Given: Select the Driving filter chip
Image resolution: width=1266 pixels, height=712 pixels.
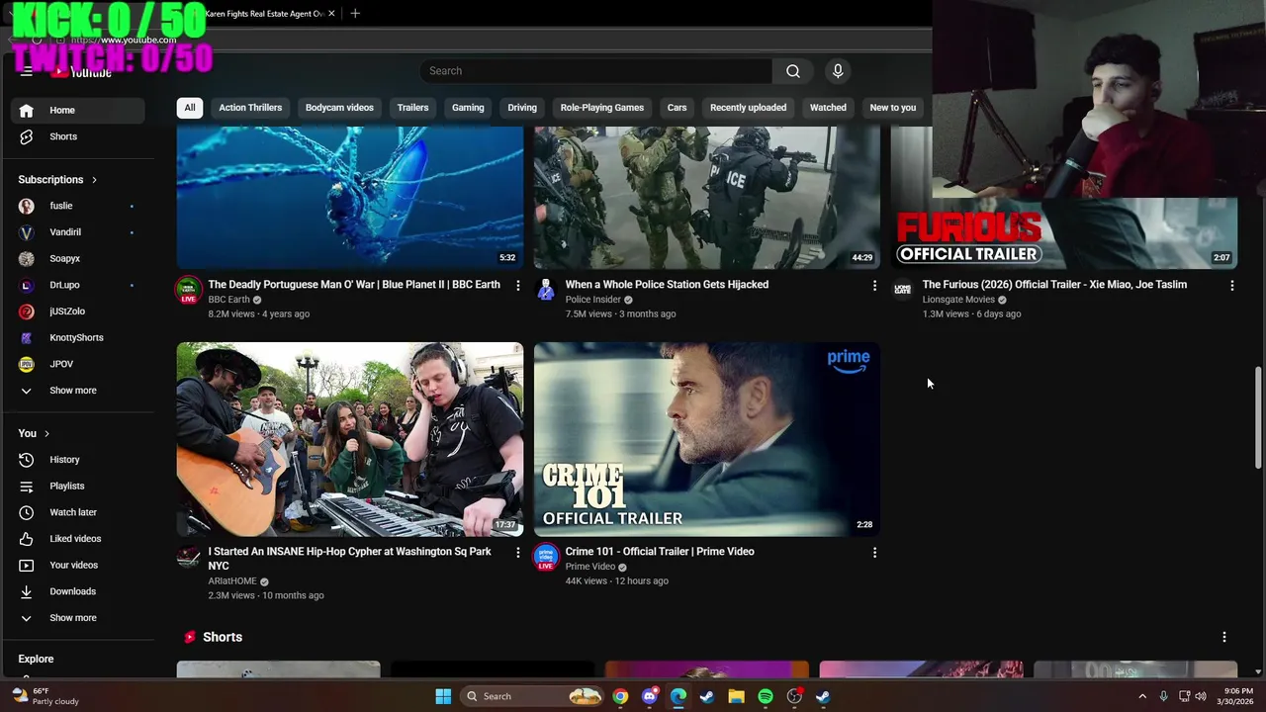Looking at the screenshot, I should click(522, 108).
